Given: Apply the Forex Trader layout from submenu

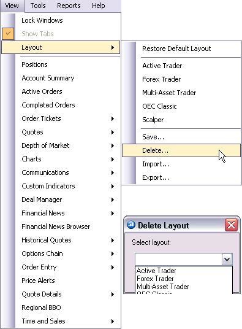Looking at the screenshot, I should click(x=181, y=79).
